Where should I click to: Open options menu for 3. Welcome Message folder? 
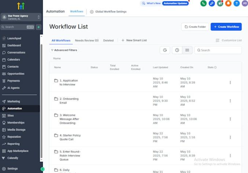(230, 119)
